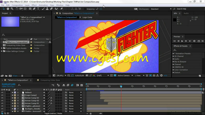Switch to Compairing Video Sizes timeline tab
The width and height of the screenshot is (205, 115).
pyautogui.click(x=50, y=80)
